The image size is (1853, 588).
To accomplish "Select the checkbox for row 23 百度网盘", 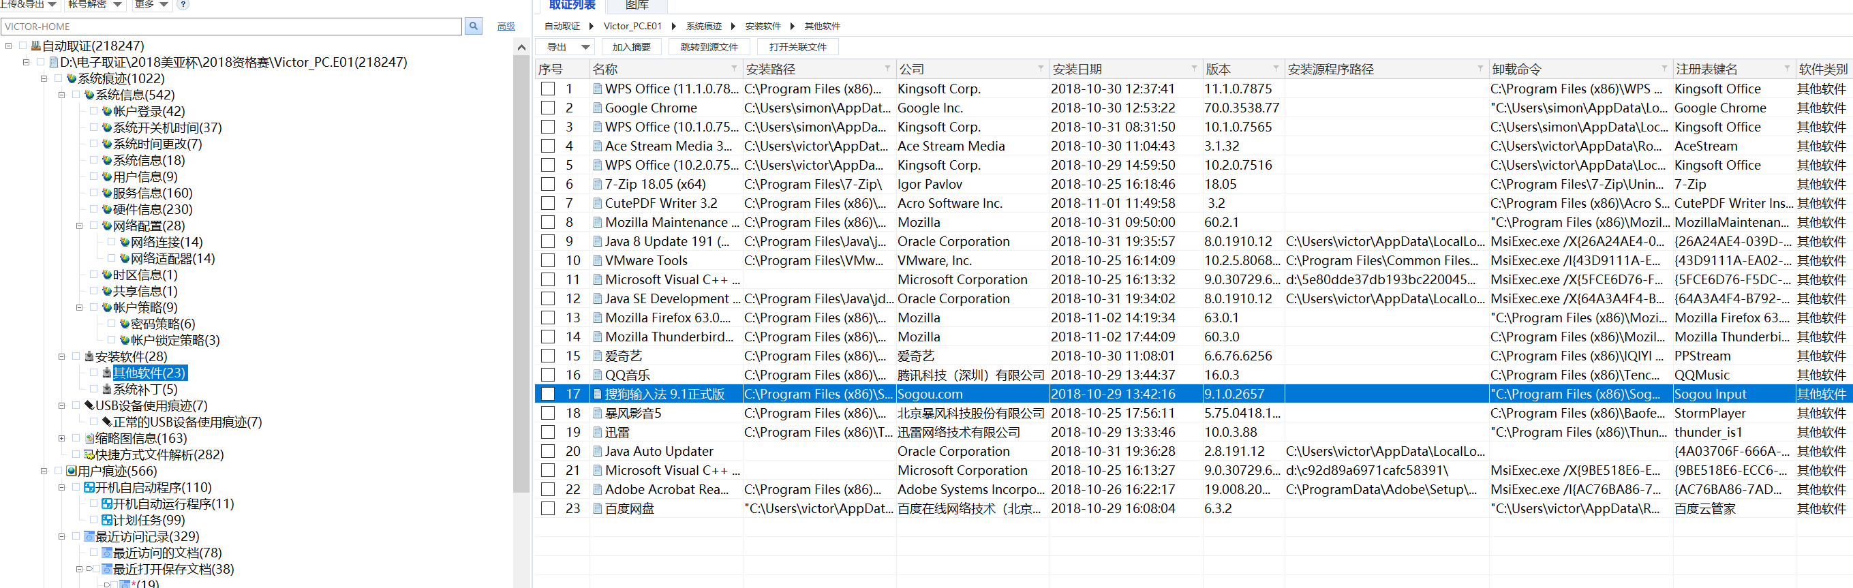I will pyautogui.click(x=548, y=508).
